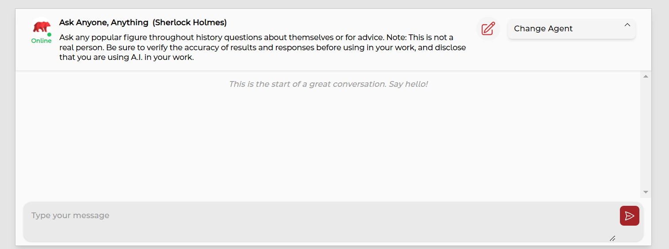Click the red bear avatar icon
This screenshot has width=669, height=249.
click(41, 27)
